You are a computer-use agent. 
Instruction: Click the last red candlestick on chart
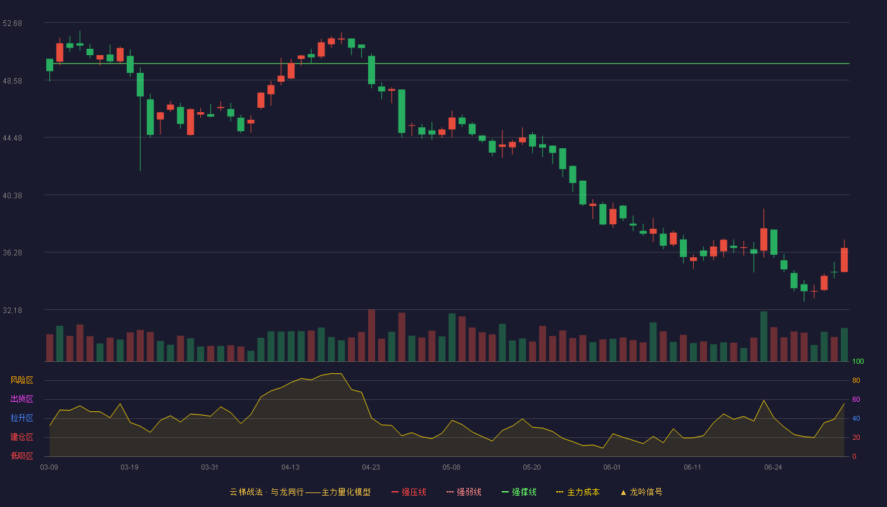click(x=844, y=259)
